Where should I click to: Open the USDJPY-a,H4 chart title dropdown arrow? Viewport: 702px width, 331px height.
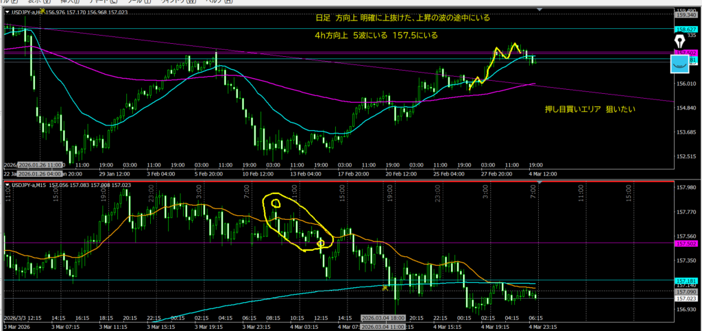pyautogui.click(x=8, y=12)
